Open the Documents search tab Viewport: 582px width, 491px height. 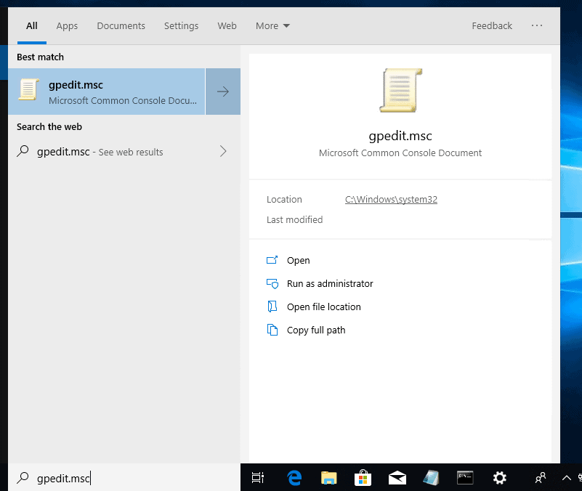[121, 26]
